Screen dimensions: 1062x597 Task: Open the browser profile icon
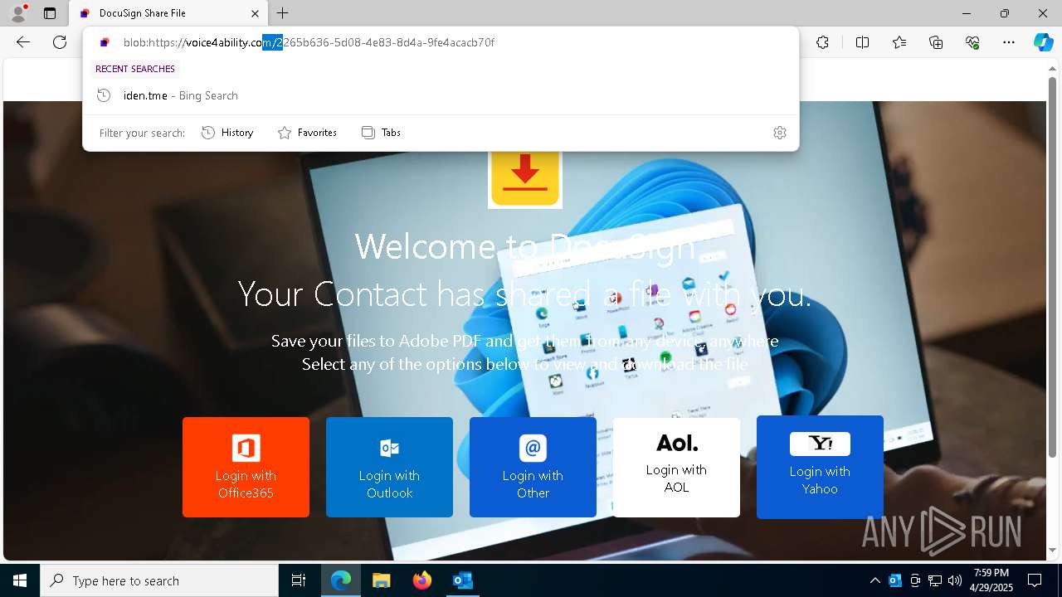click(18, 12)
